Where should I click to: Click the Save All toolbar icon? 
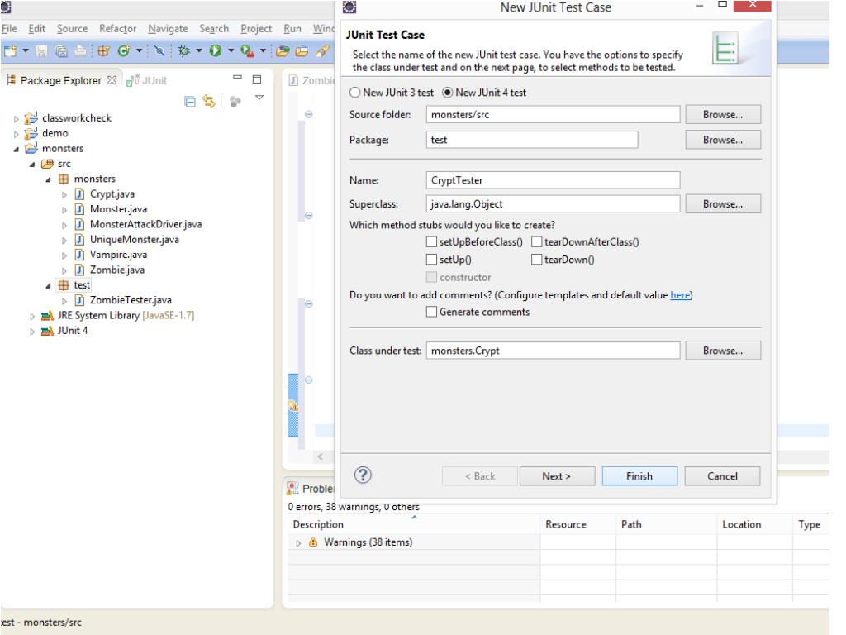tap(61, 50)
